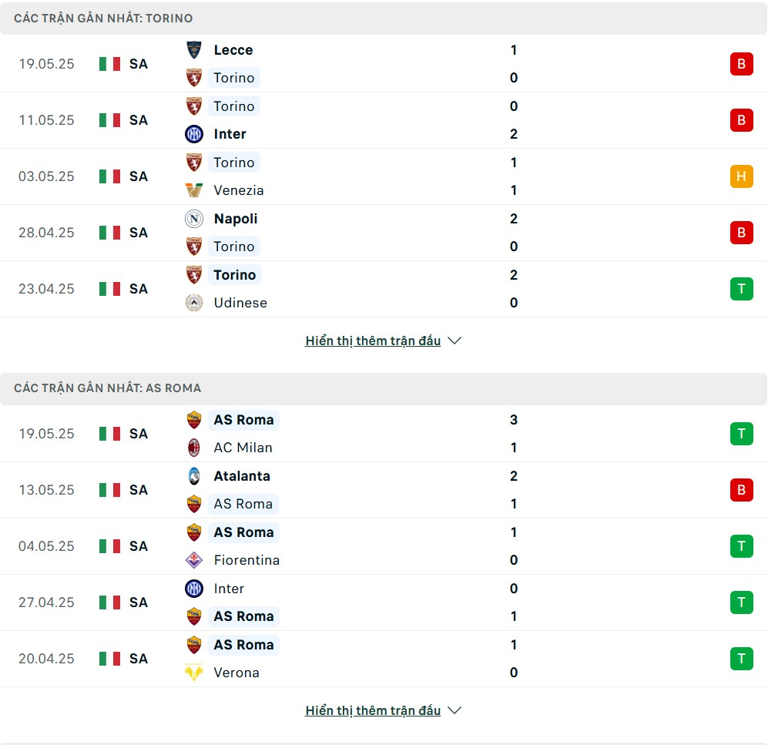
Task: Click the green T badge for Torino–Udinese
Action: [741, 288]
